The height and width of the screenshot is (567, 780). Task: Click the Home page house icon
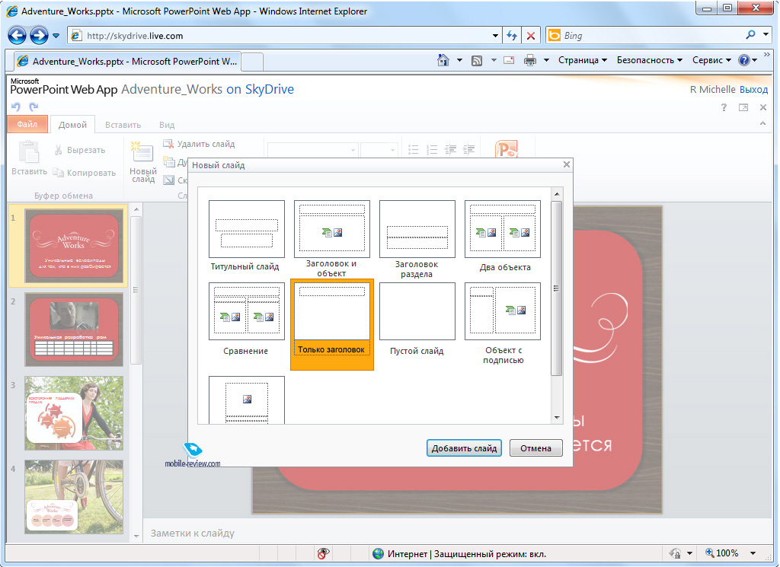(443, 60)
